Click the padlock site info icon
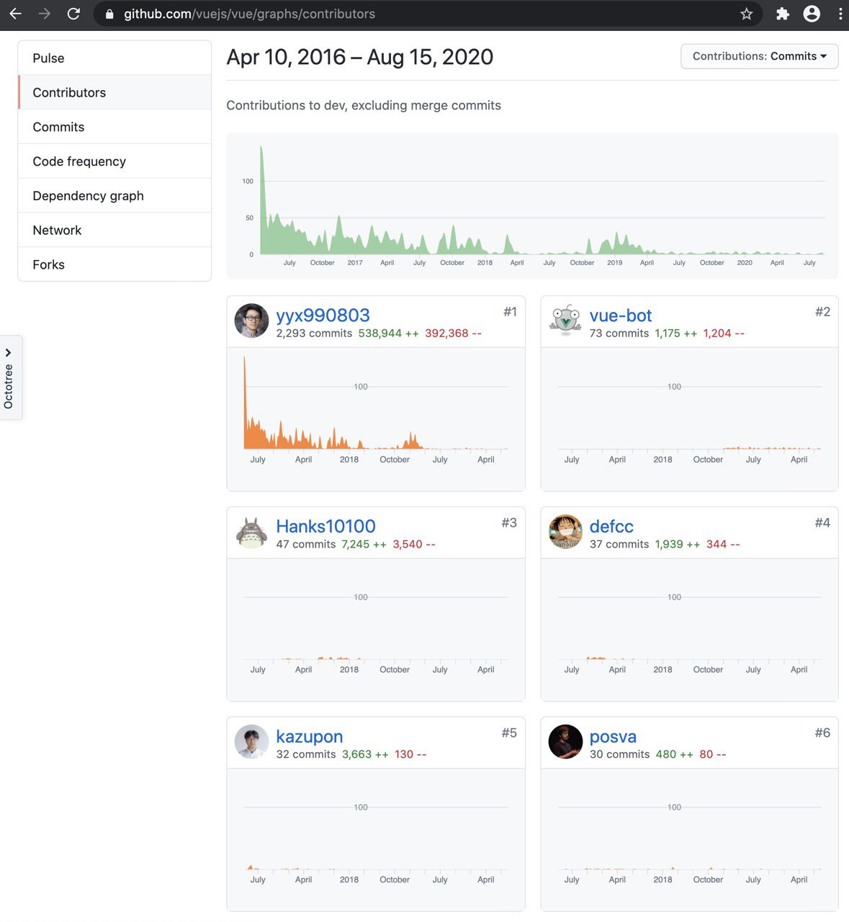Viewport: 849px width, 922px height. click(109, 14)
